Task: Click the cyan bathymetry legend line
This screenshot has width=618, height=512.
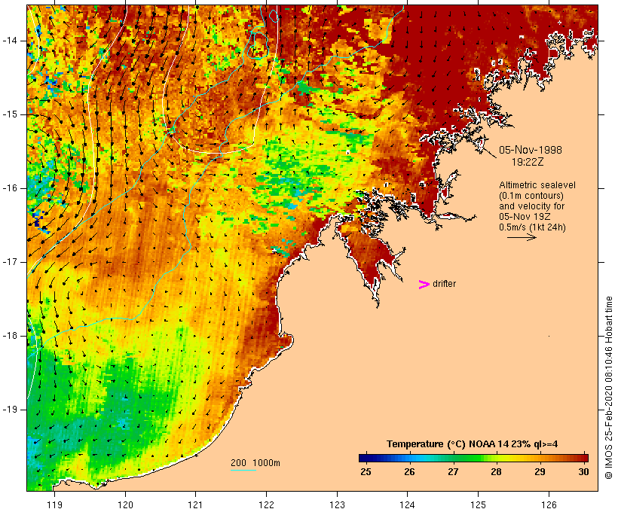Action: tap(243, 470)
